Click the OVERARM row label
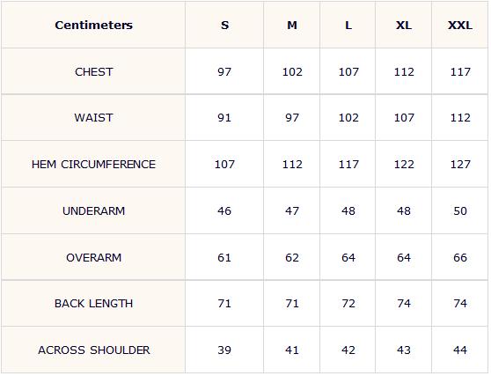The image size is (491, 376). click(x=93, y=257)
